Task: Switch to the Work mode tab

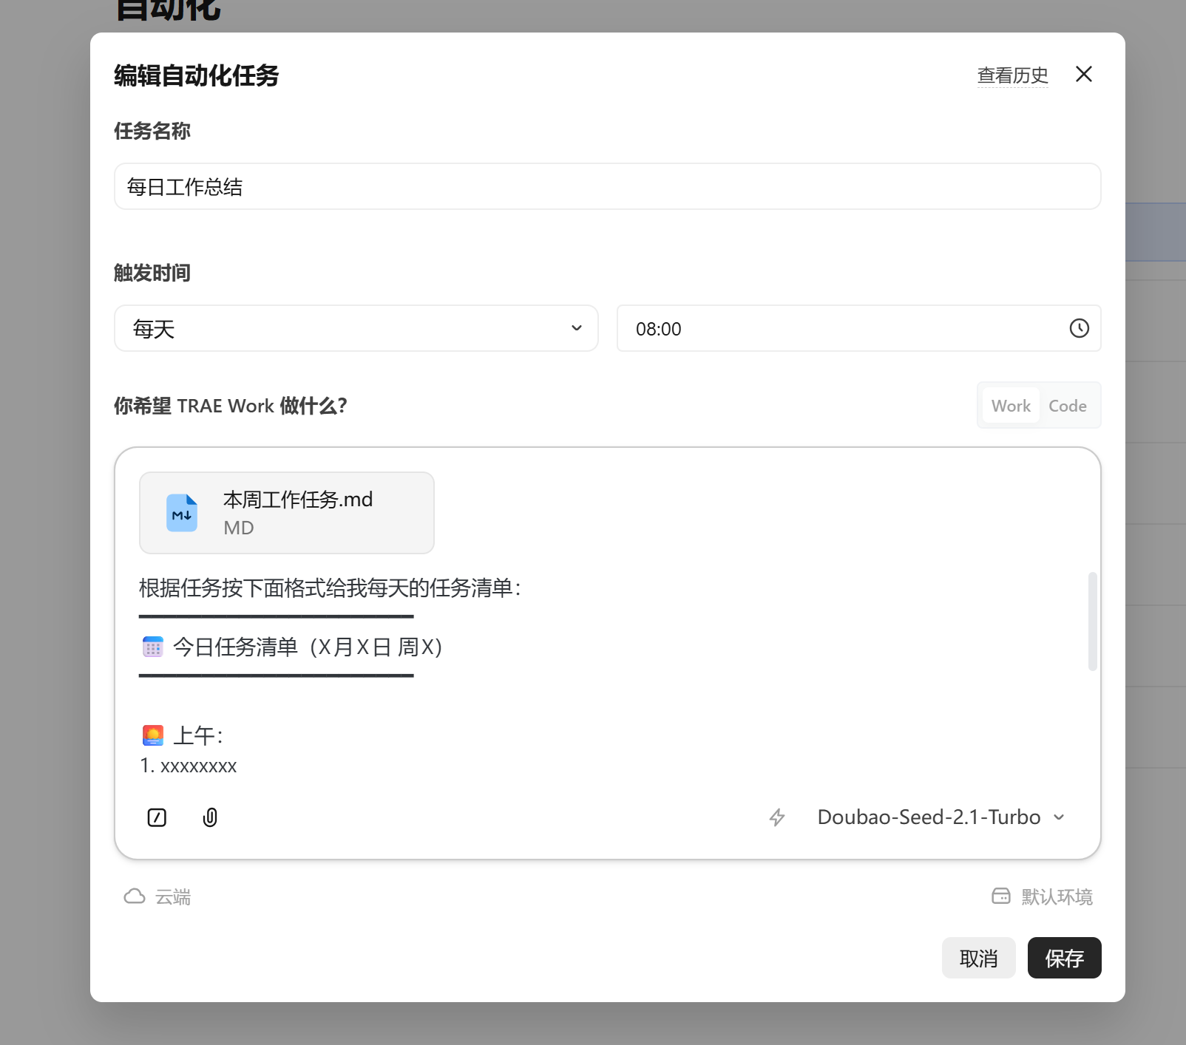Action: coord(1011,406)
